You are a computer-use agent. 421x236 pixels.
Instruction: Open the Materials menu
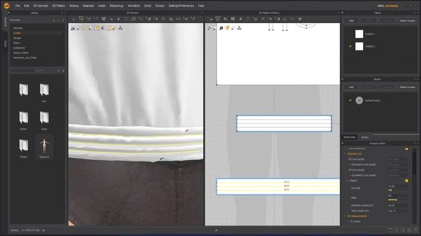pos(88,6)
